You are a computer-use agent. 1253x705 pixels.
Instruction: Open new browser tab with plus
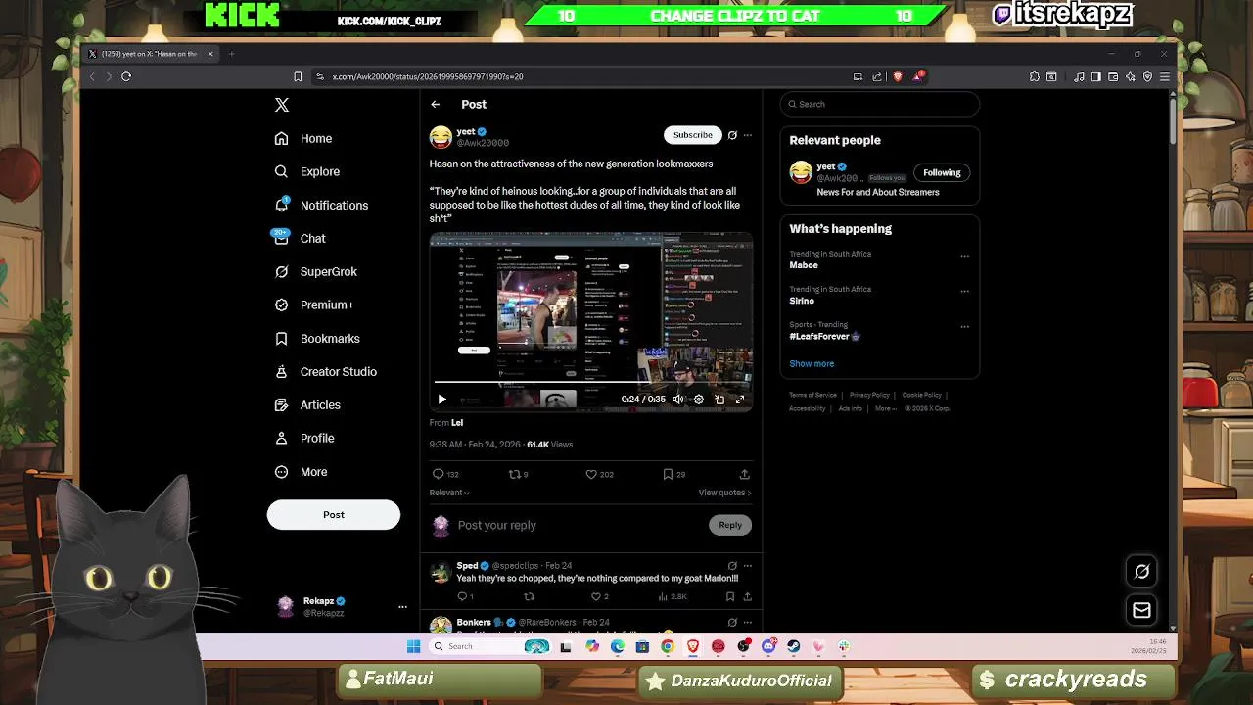pos(231,54)
